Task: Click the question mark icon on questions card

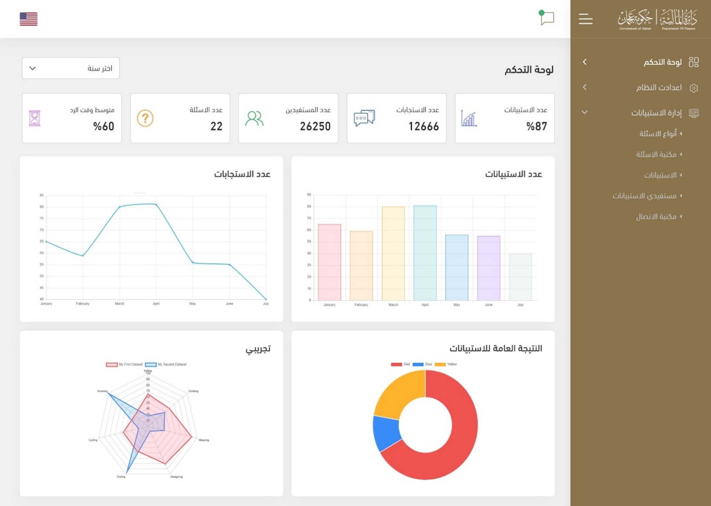Action: (x=146, y=118)
